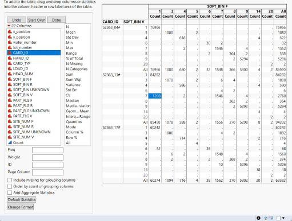Click the black info icon in status bar
Screen dimensions: 292x221
258,218
